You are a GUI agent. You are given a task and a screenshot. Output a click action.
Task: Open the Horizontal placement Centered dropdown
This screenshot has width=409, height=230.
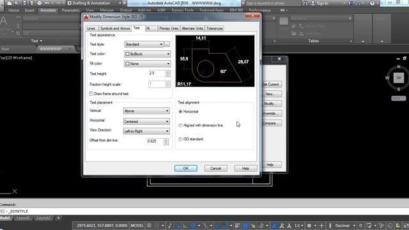146,121
